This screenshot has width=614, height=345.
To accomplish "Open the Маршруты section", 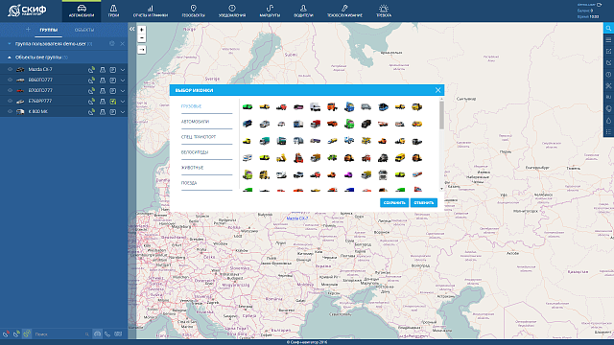I will 270,11.
